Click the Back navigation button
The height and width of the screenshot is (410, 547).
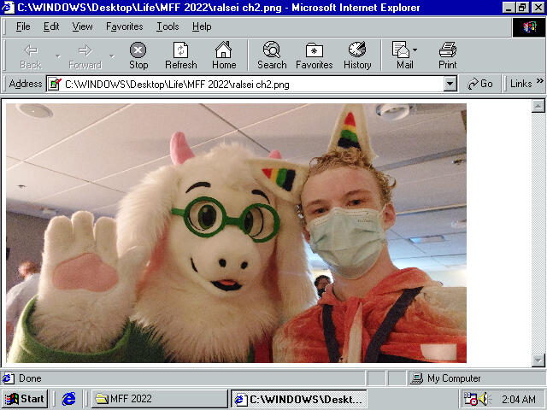[x=30, y=56]
